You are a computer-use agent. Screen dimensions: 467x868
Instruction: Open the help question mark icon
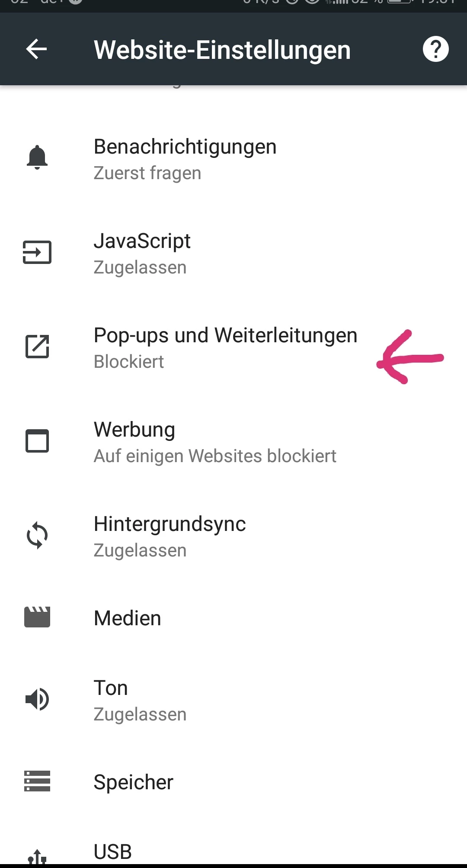[435, 49]
